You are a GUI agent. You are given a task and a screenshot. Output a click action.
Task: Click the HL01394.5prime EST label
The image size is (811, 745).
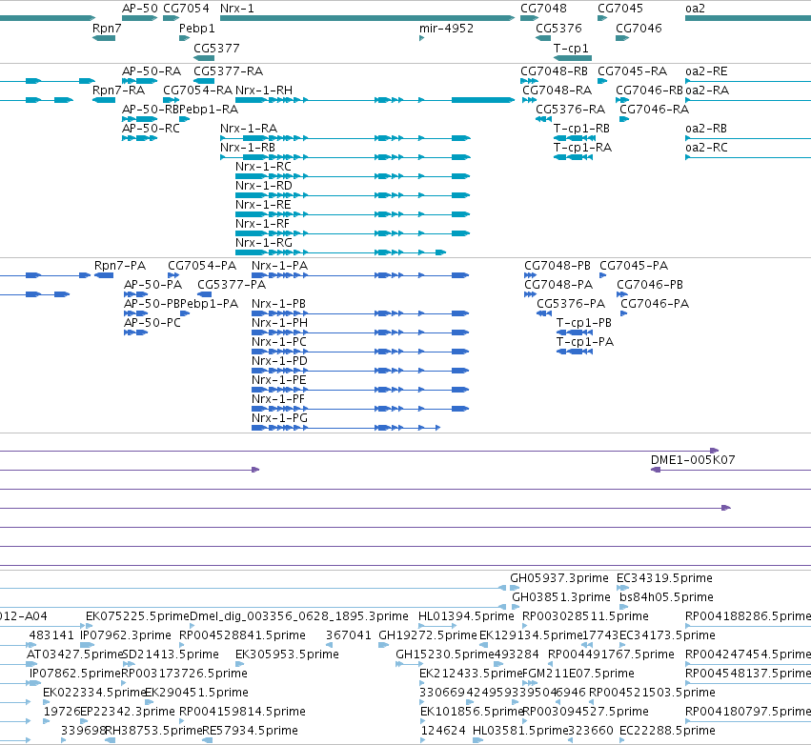click(466, 615)
